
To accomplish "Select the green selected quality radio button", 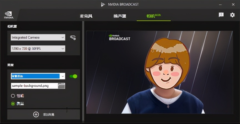I will tap(13, 104).
